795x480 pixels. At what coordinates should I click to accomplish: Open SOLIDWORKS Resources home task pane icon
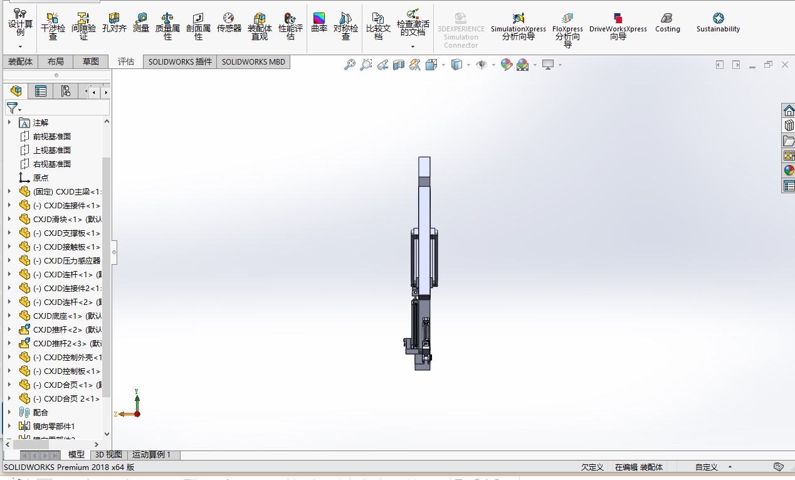pyautogui.click(x=789, y=110)
